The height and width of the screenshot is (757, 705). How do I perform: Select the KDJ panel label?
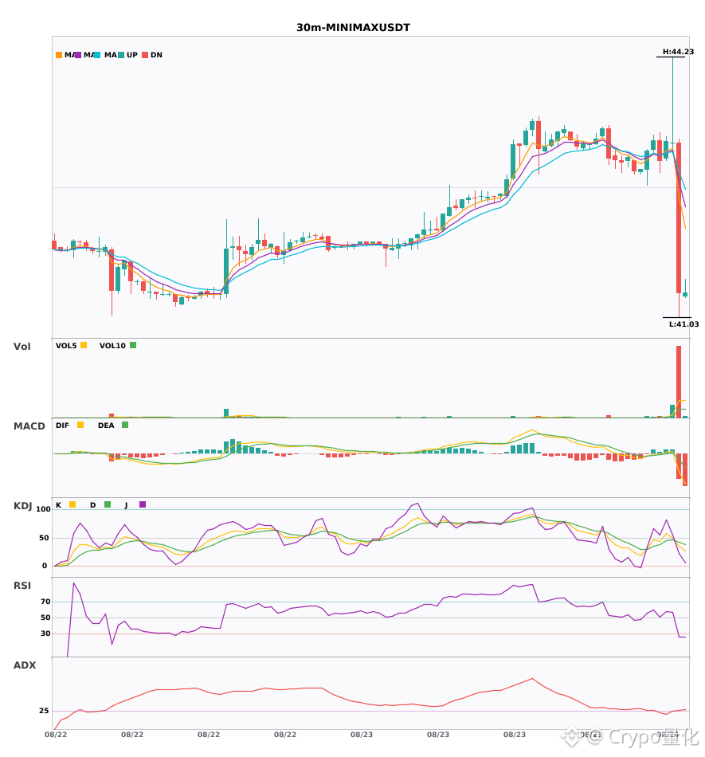[x=22, y=506]
